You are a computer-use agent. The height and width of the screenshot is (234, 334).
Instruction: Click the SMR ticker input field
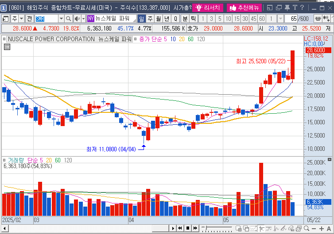pos(46,19)
